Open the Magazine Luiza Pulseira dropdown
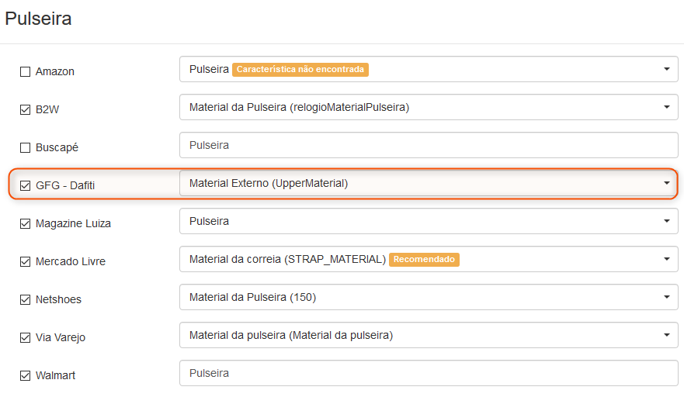 429,221
